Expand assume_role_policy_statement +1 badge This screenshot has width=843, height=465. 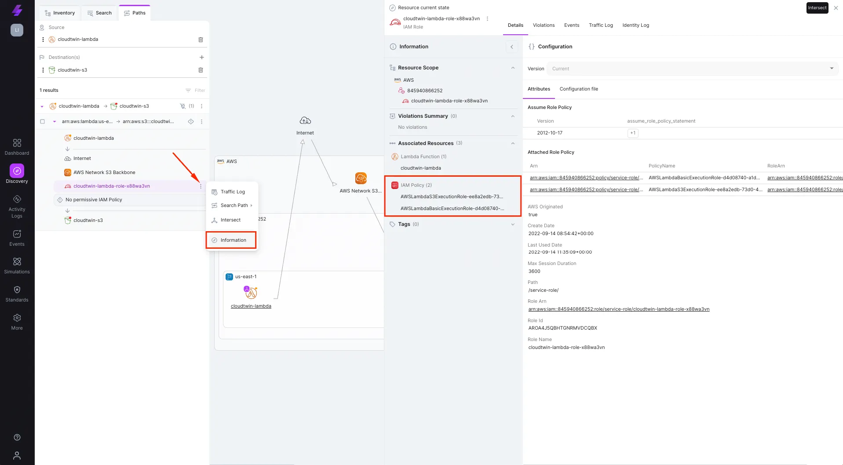click(633, 133)
